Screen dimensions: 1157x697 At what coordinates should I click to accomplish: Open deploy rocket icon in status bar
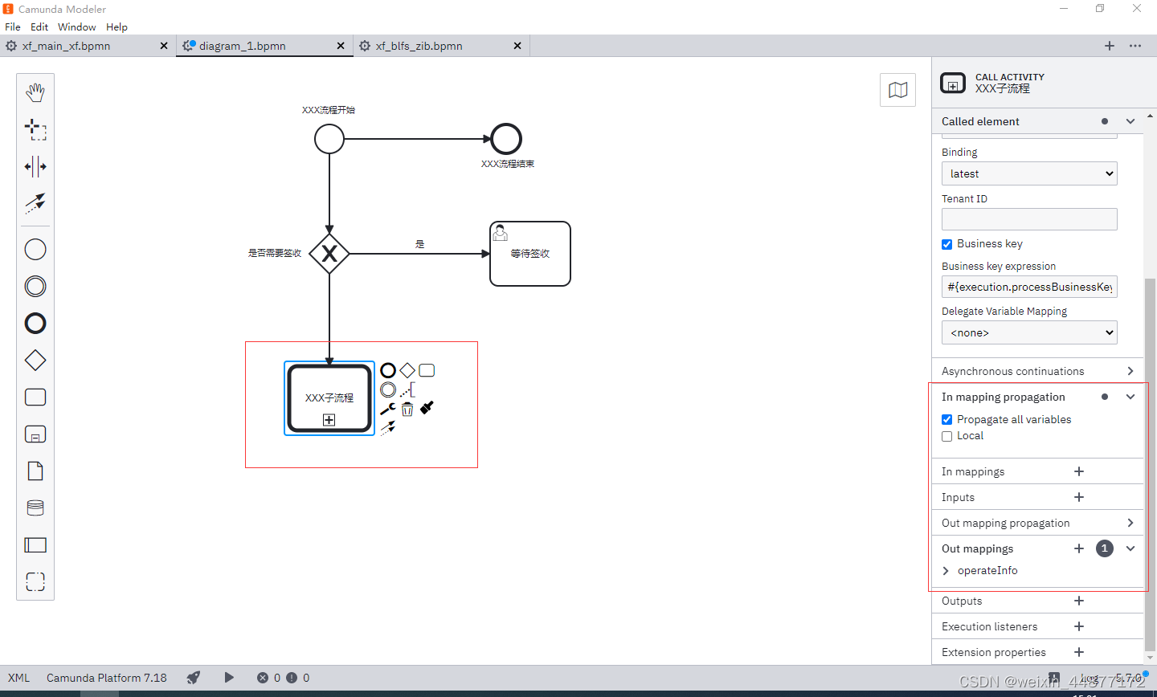tap(193, 678)
